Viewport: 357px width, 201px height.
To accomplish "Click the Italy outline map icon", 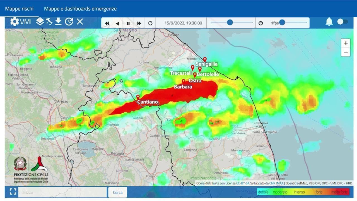I will [x=49, y=21].
